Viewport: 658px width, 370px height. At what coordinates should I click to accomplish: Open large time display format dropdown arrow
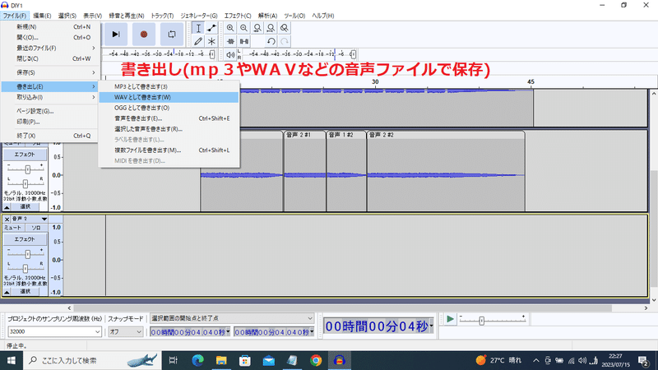coord(431,326)
